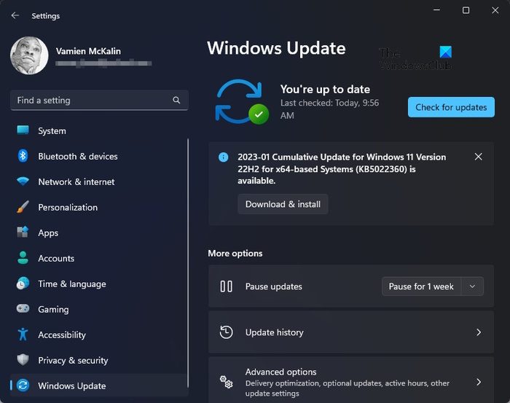Viewport: 510px width, 403px height.
Task: Go to Network & internet
Action: coord(98,181)
